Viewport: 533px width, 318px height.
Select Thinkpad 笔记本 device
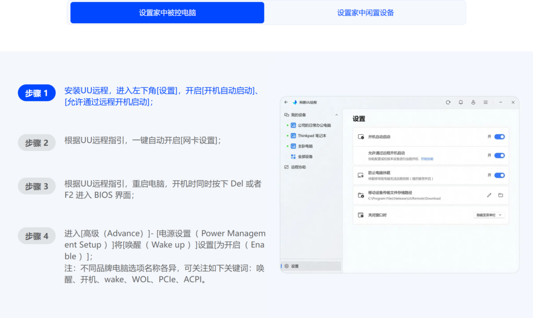tap(312, 136)
